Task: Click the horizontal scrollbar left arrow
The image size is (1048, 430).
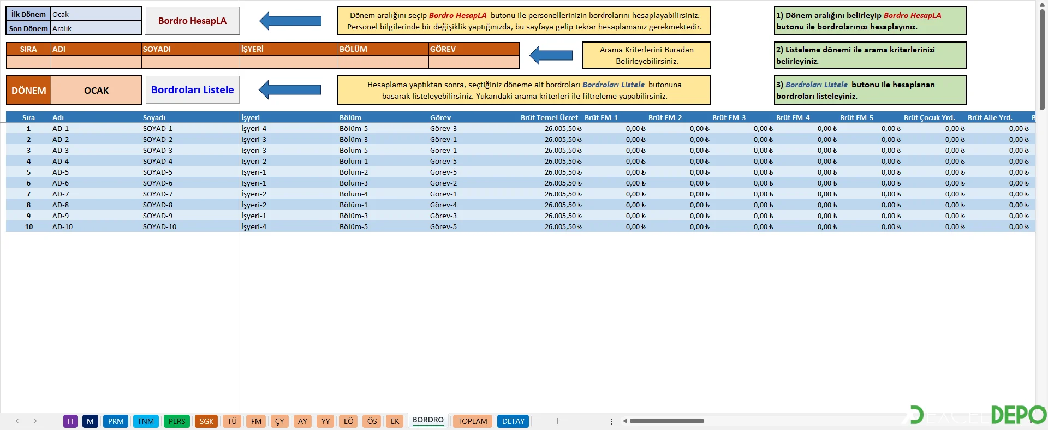Action: (625, 421)
